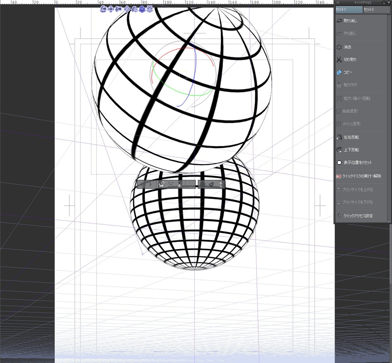Click ブラシサイズを上げる (Increase brush size)
Image resolution: width=392 pixels, height=363 pixels.
(x=361, y=190)
